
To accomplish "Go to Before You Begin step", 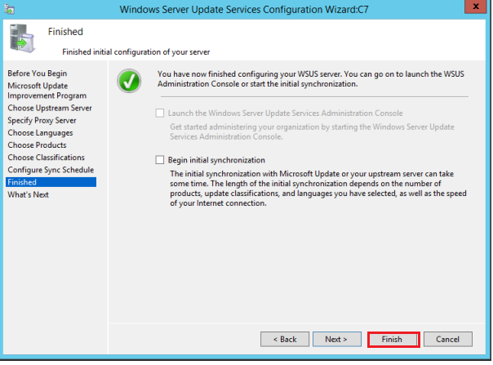I will [x=38, y=73].
